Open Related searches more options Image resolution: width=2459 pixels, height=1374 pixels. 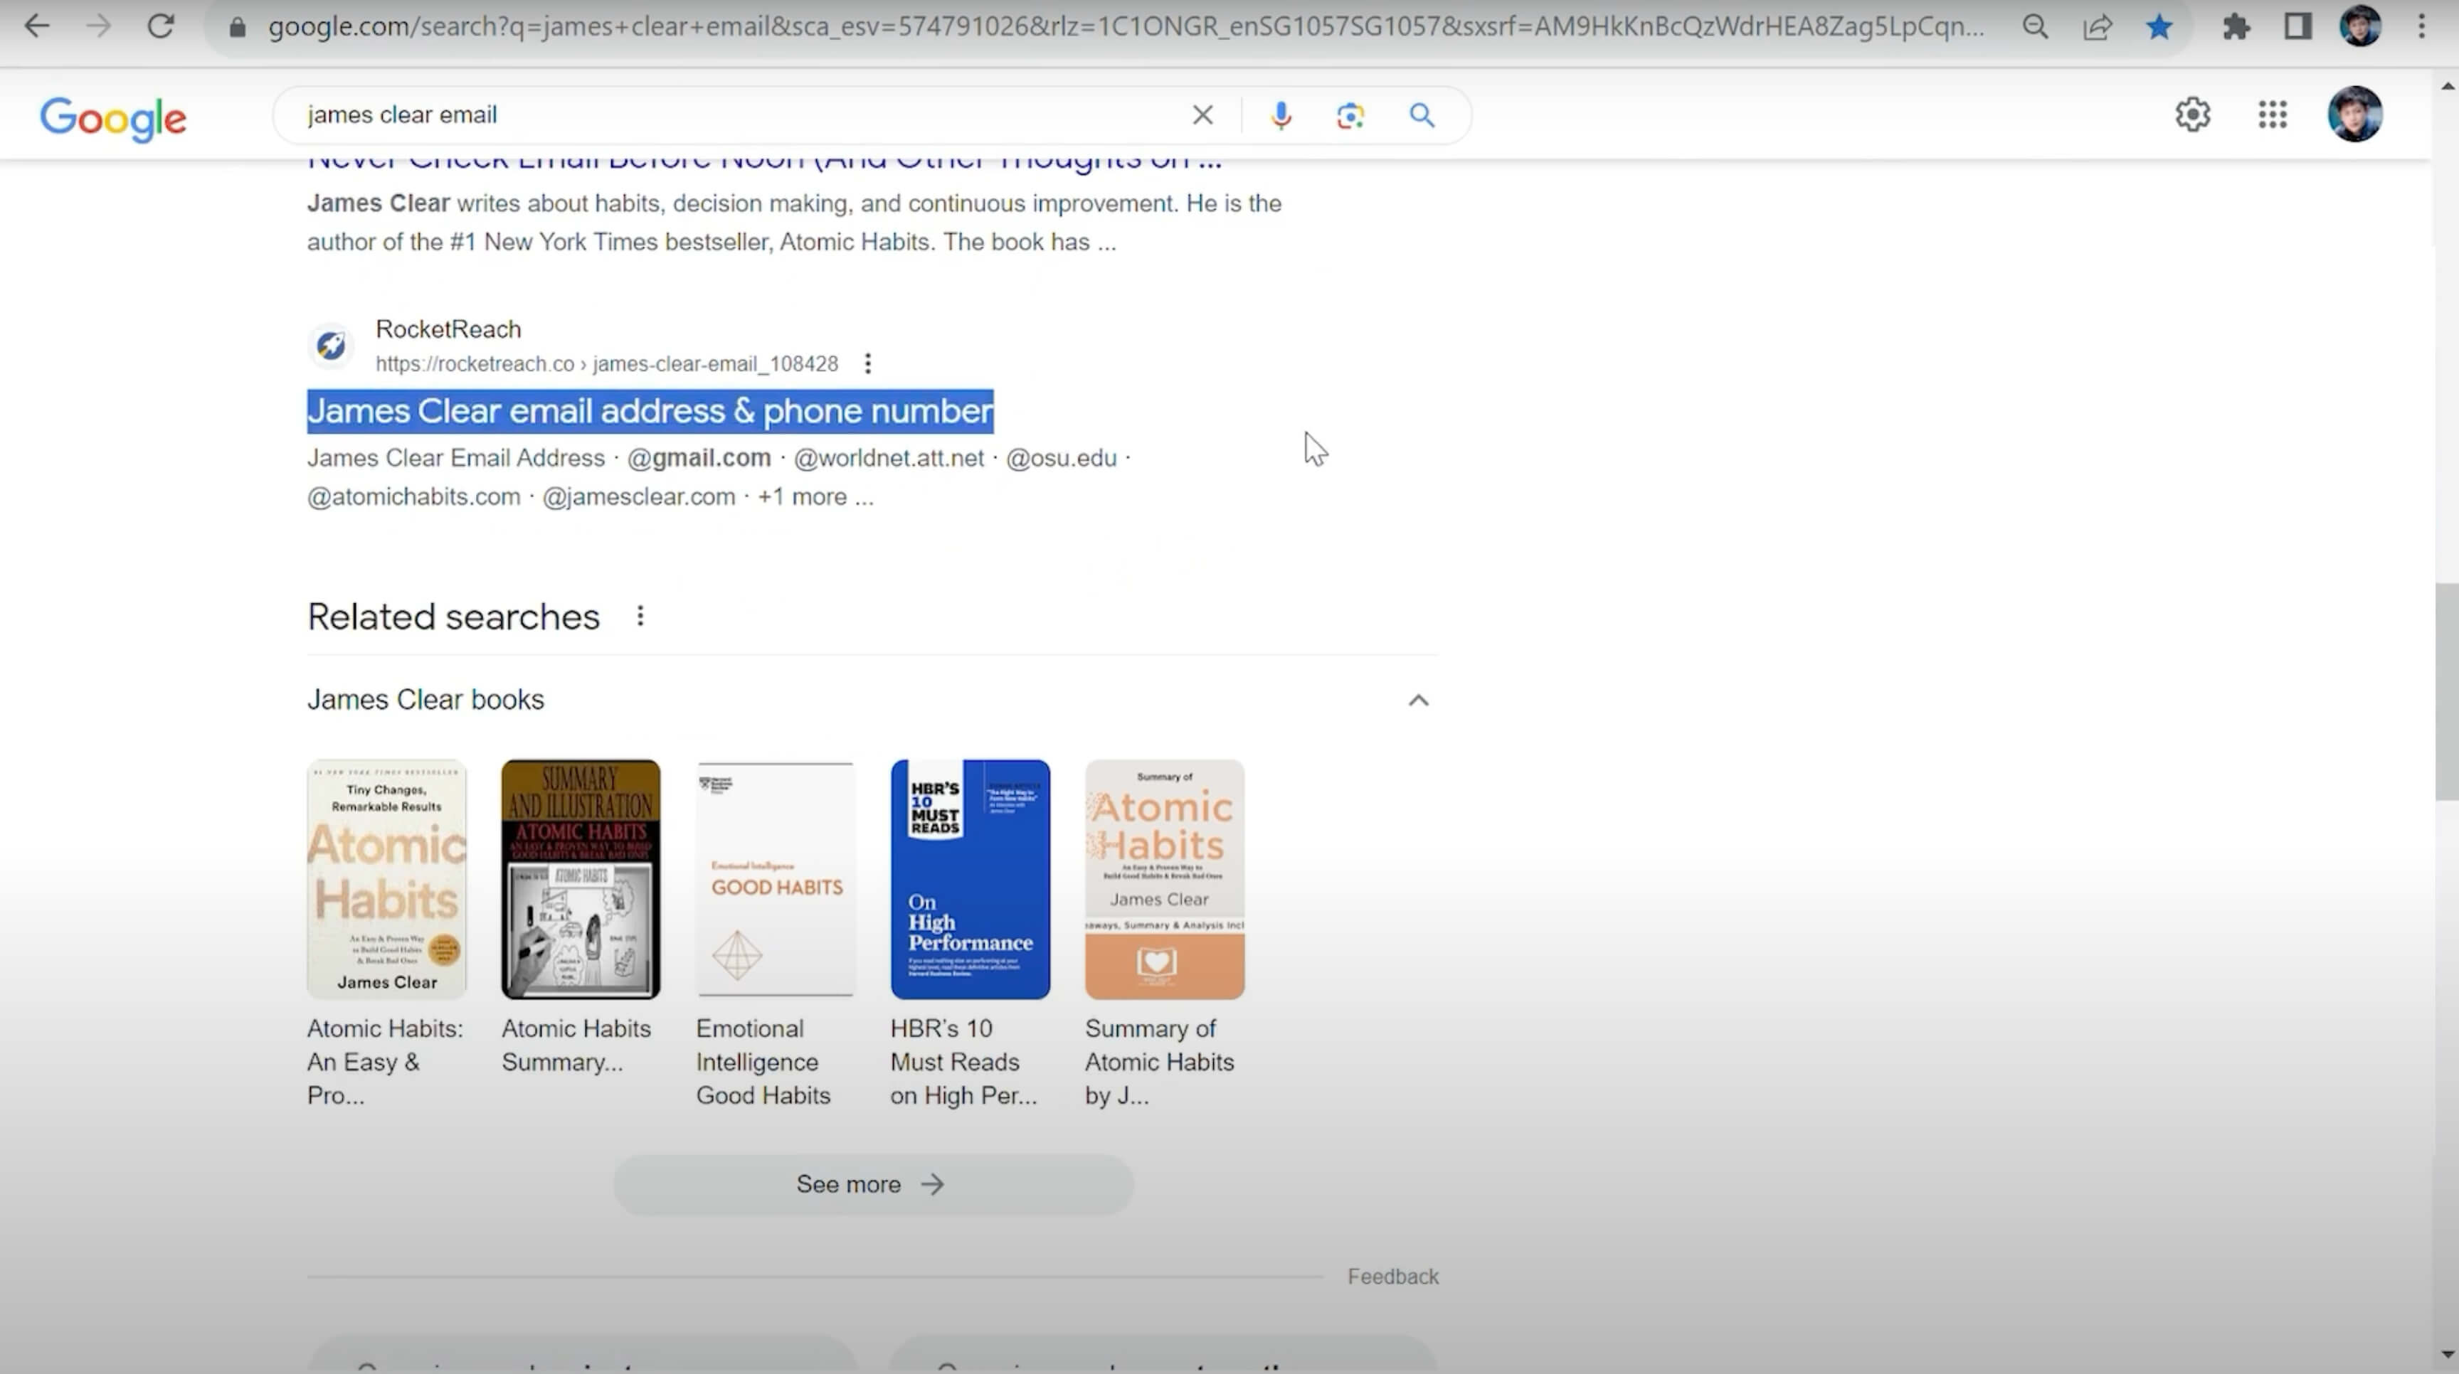tap(640, 617)
